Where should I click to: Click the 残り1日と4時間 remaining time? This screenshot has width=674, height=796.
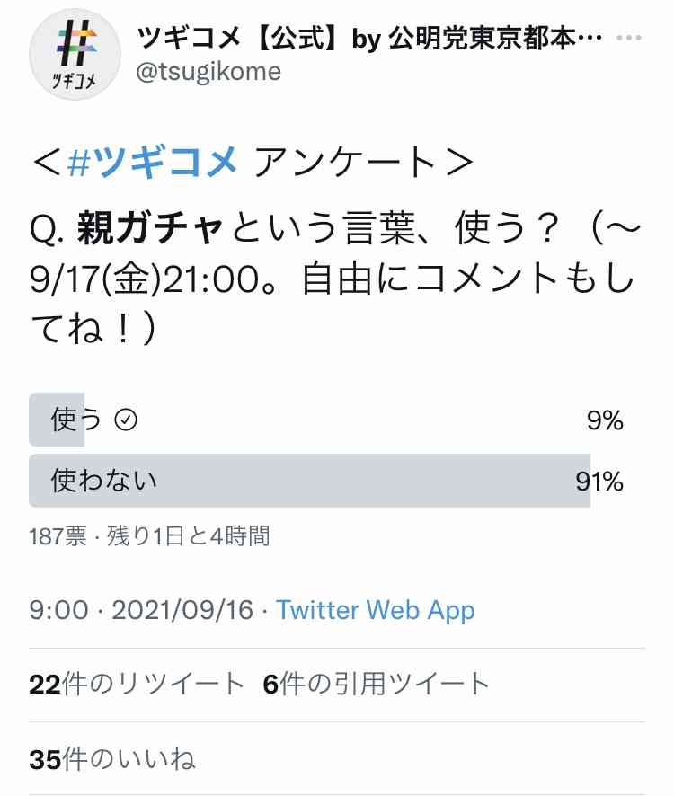(x=189, y=536)
